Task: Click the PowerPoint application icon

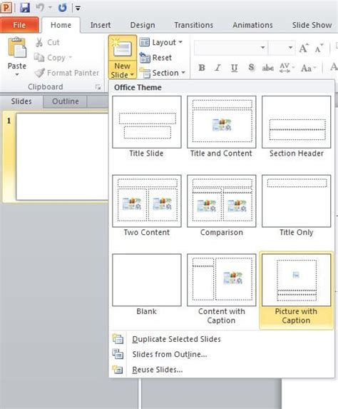Action: pyautogui.click(x=6, y=8)
